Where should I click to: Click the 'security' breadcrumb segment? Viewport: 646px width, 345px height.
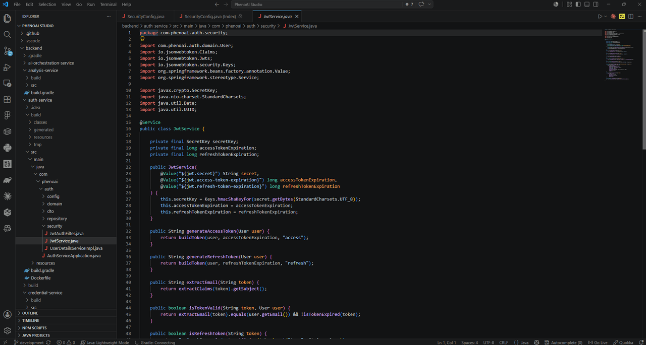pos(268,26)
